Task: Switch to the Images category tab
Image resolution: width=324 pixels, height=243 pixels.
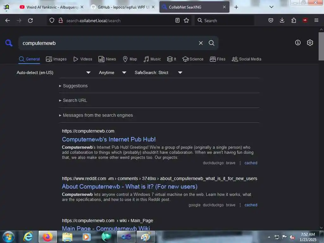Action: coord(56,59)
